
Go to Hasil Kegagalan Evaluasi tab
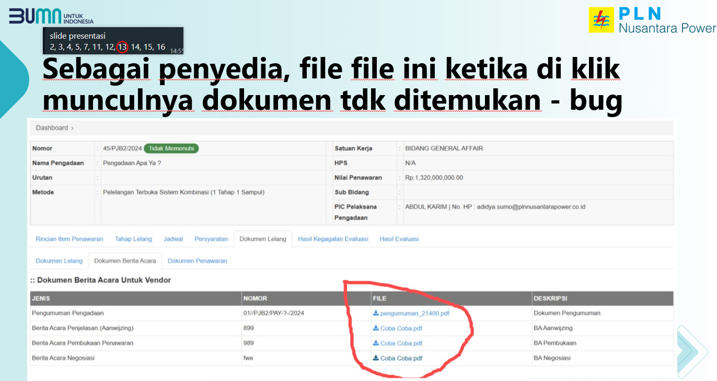point(333,239)
